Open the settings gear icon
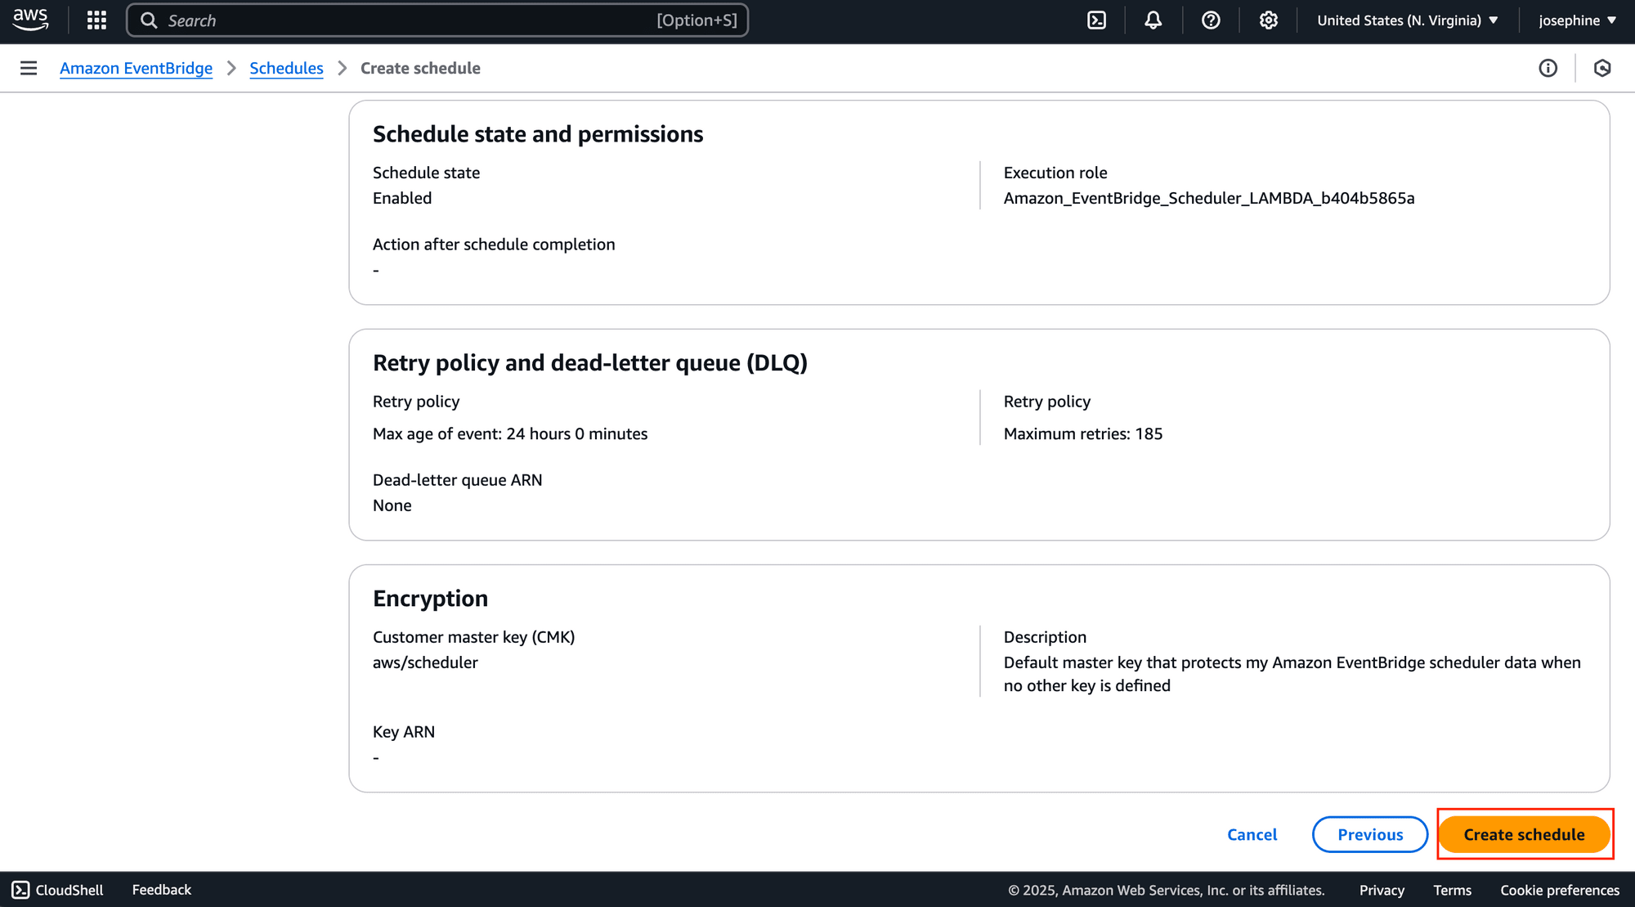The image size is (1635, 907). point(1268,20)
